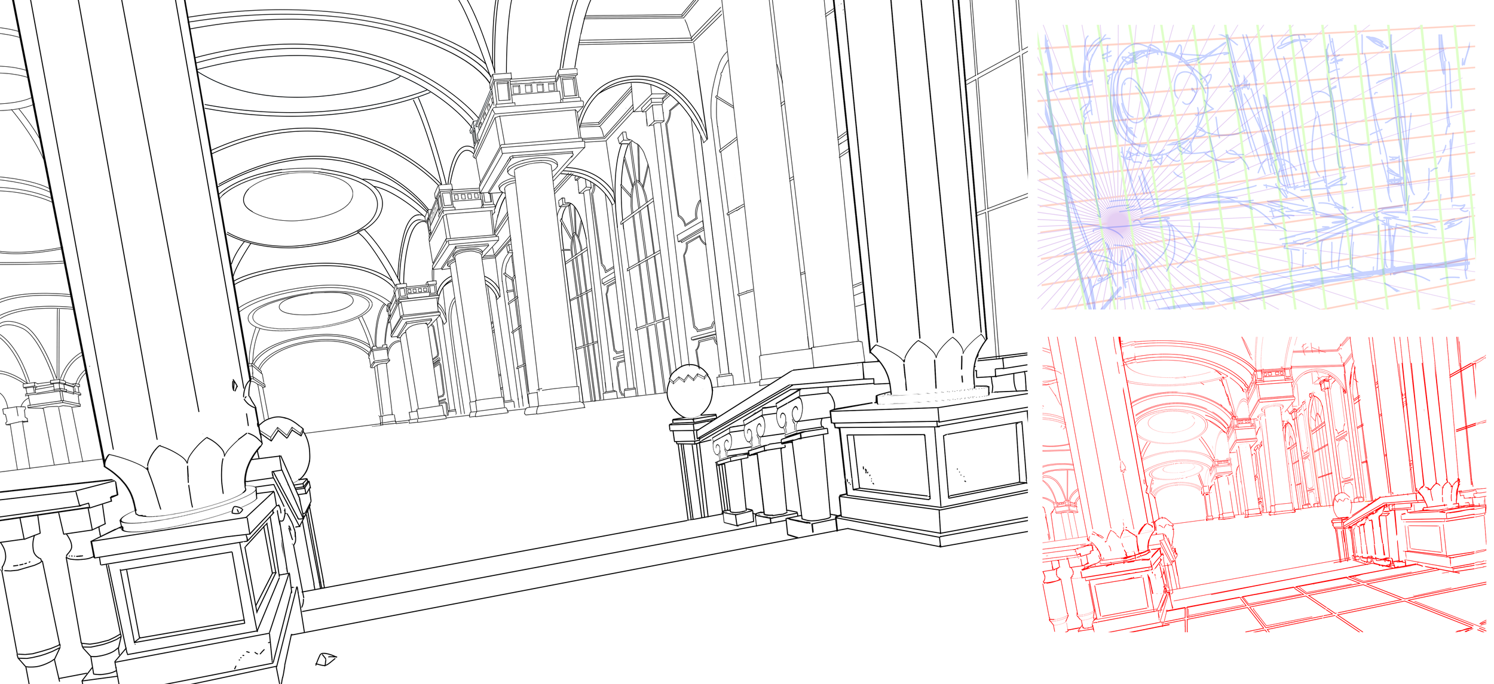Click the recessed panel on left pedestal
This screenshot has height=684, width=1494.
184,596
